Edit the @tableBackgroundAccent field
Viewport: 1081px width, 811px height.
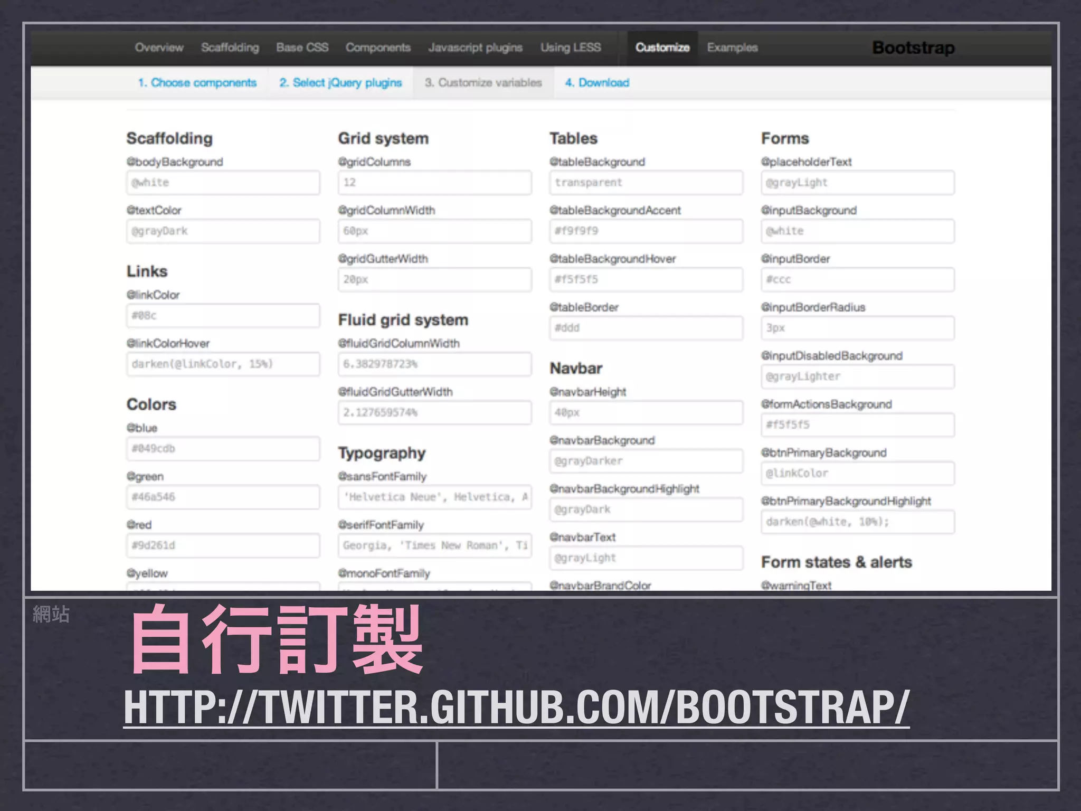(647, 231)
